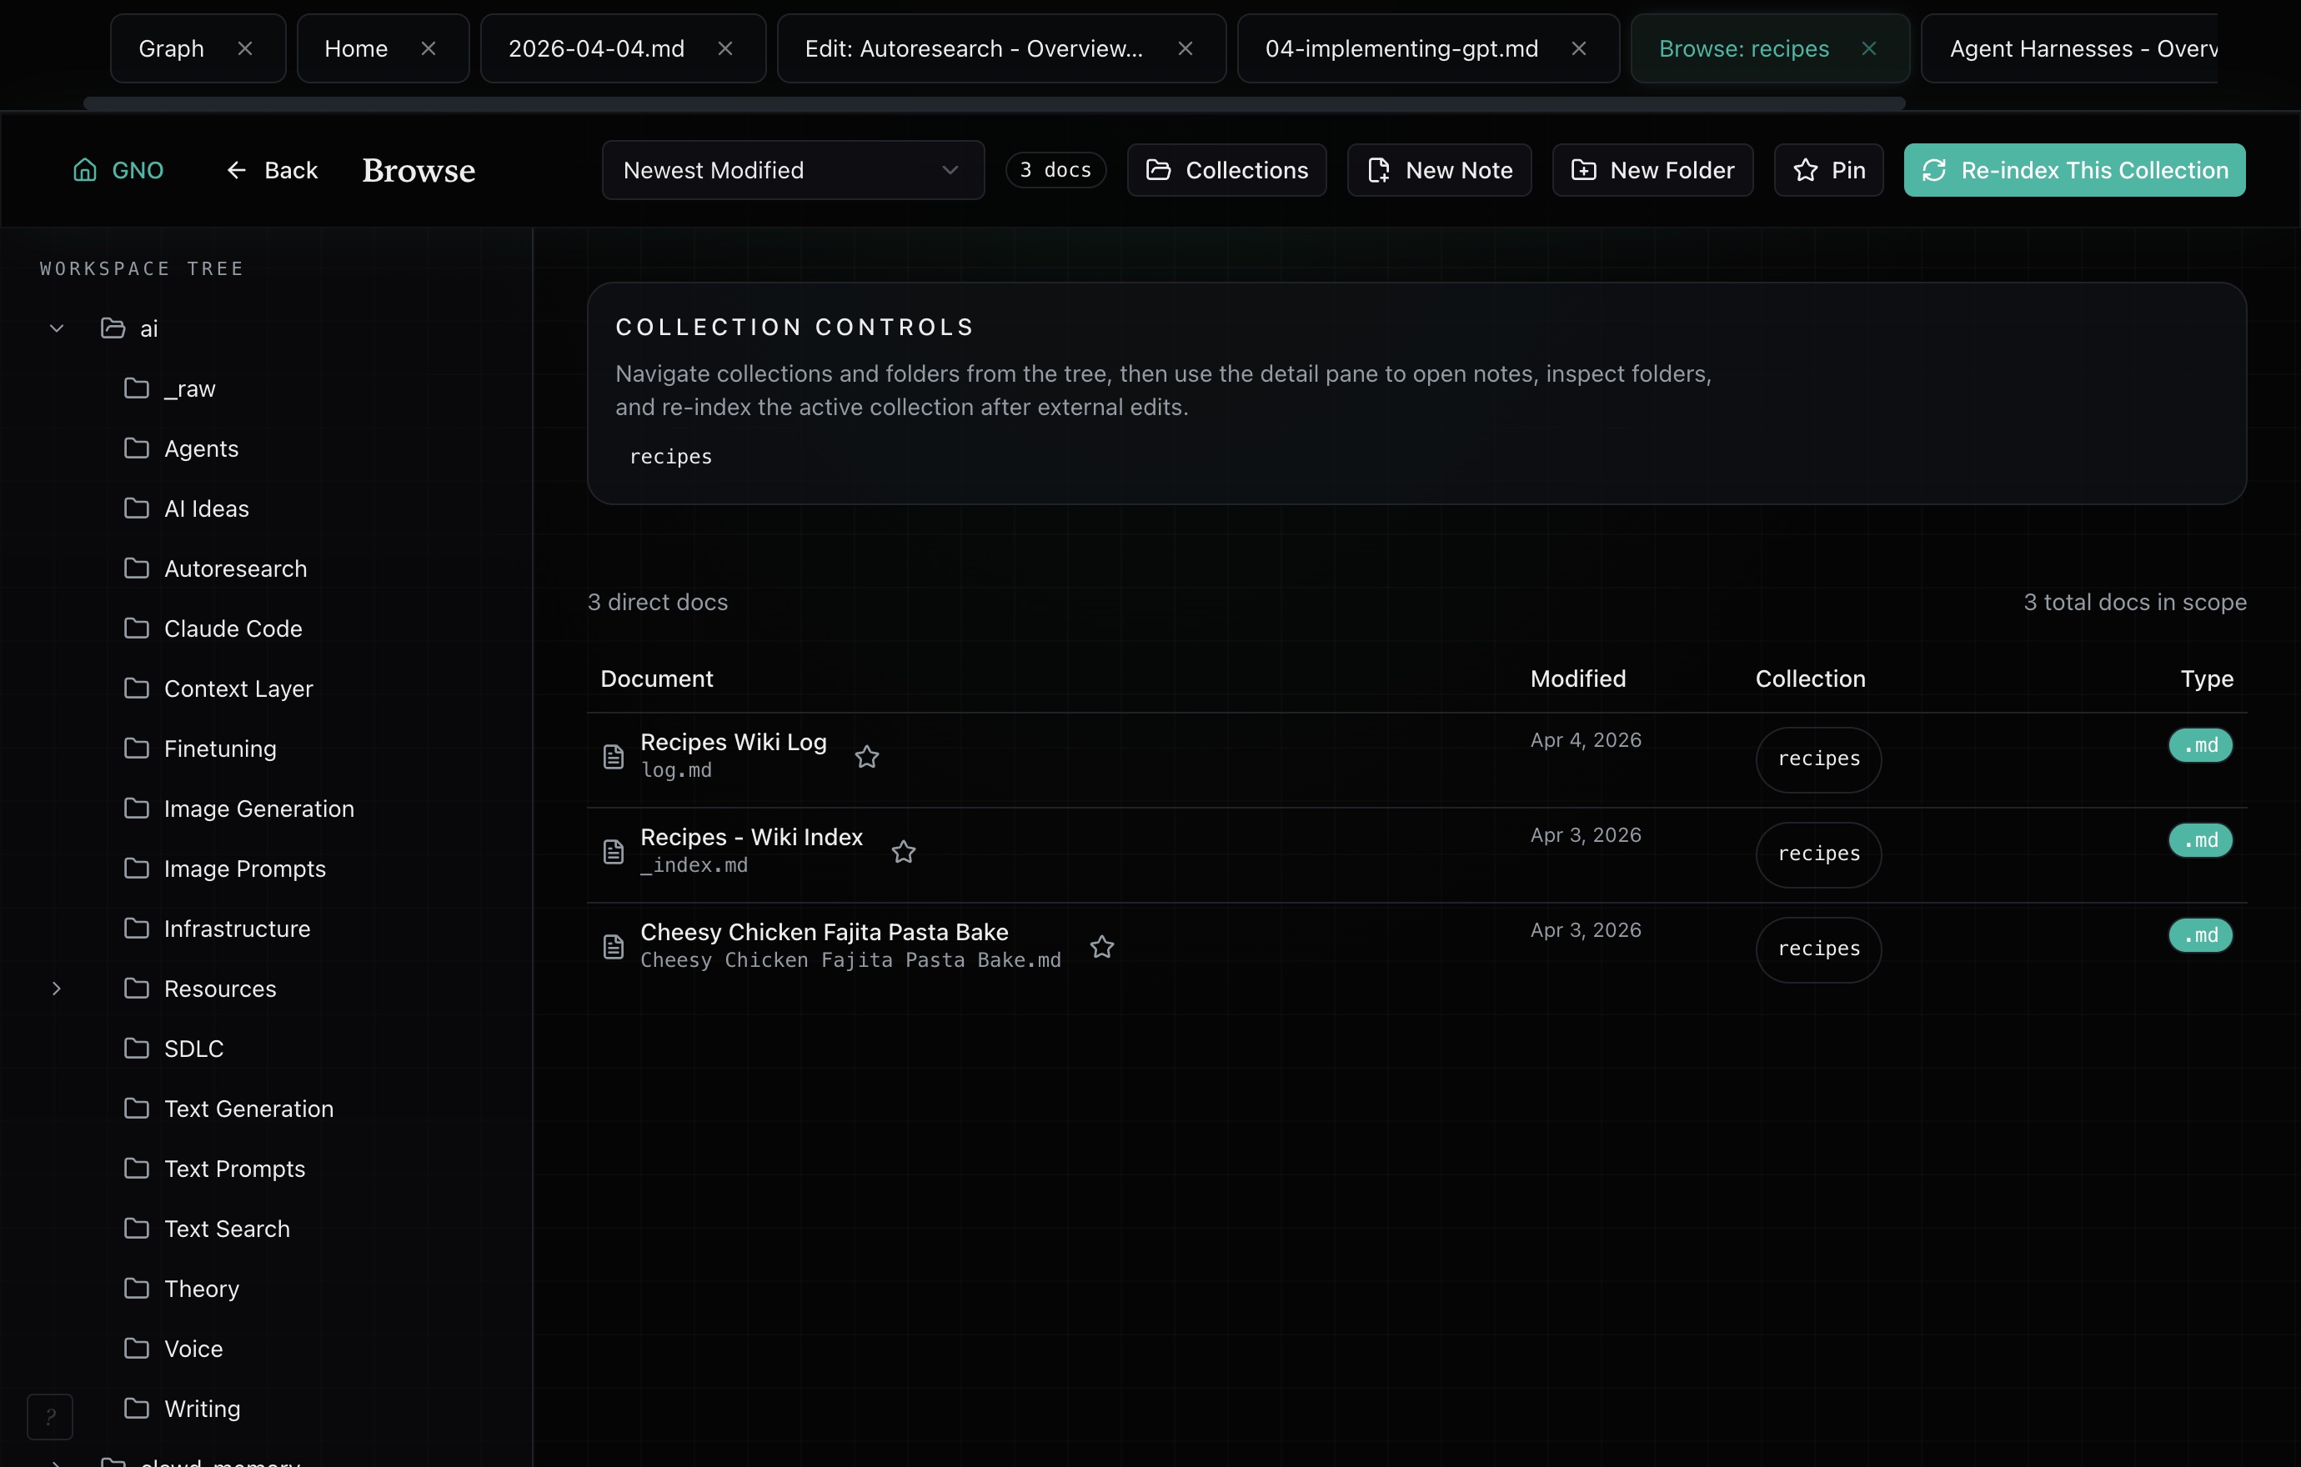Click the Finetuning folder icon
Screen dimensions: 2301x1467
(x=137, y=748)
